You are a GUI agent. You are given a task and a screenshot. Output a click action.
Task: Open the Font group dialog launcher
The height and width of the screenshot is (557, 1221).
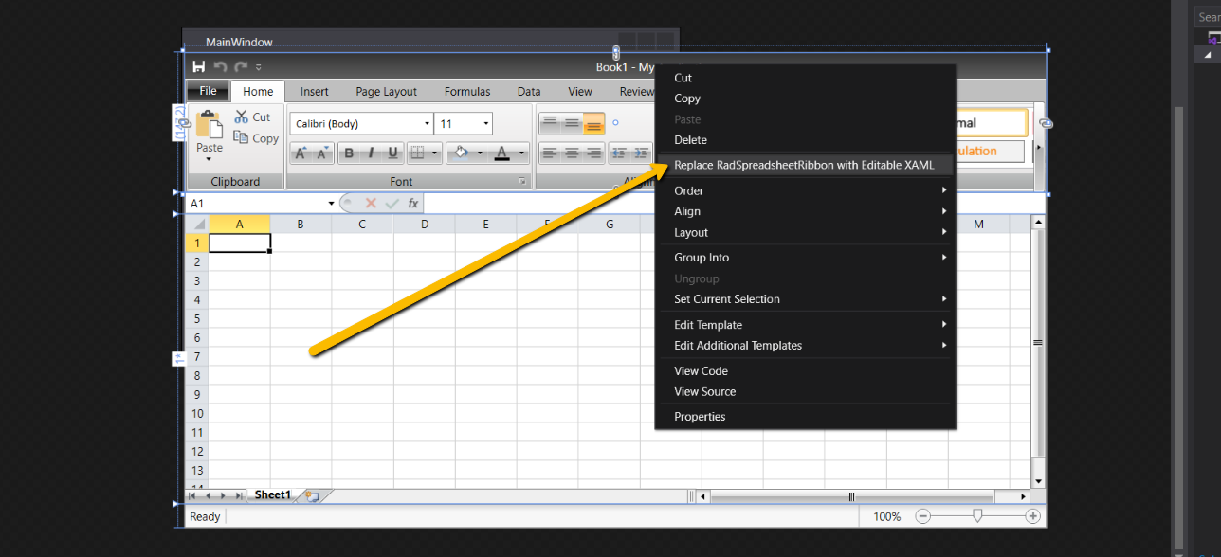coord(521,181)
